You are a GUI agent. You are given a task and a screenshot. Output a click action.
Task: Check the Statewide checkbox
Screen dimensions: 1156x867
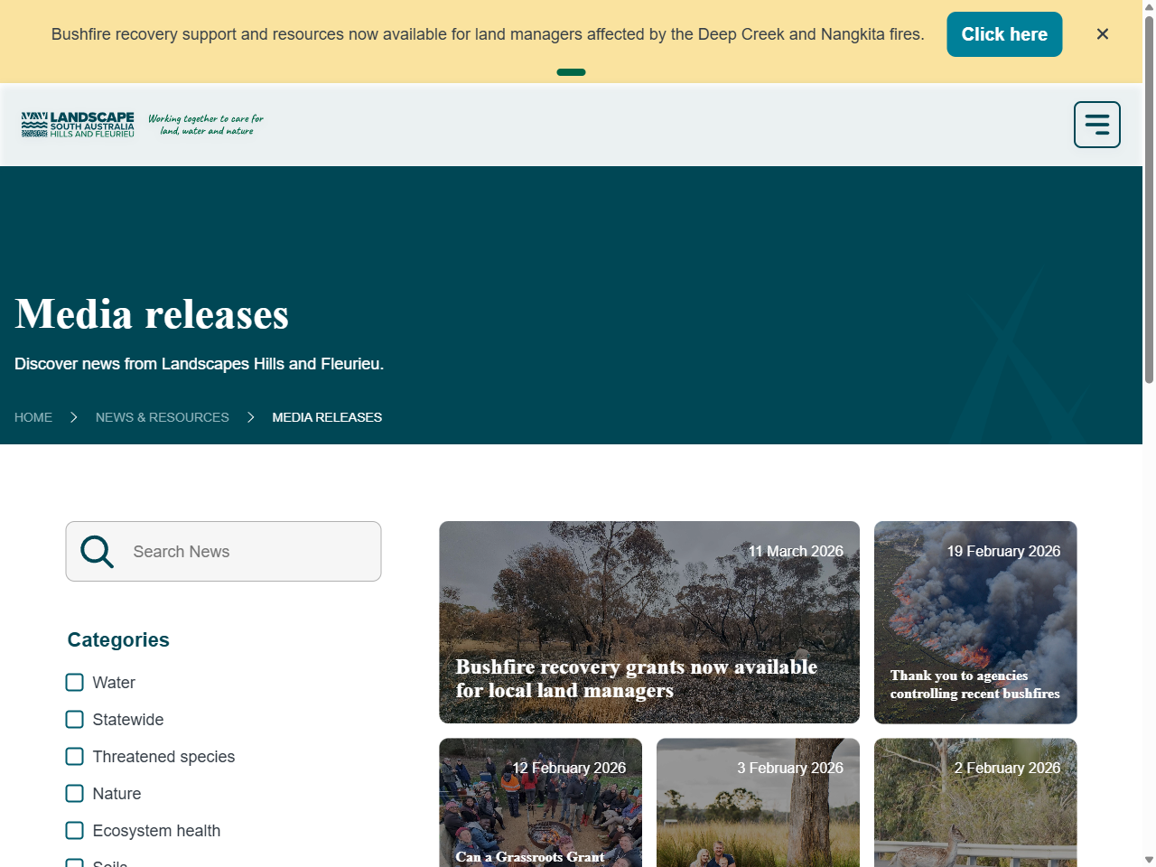pyautogui.click(x=74, y=719)
